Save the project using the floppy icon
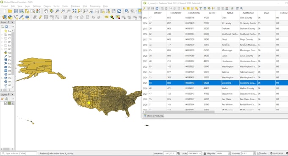This screenshot has width=288, height=156. coord(16,11)
